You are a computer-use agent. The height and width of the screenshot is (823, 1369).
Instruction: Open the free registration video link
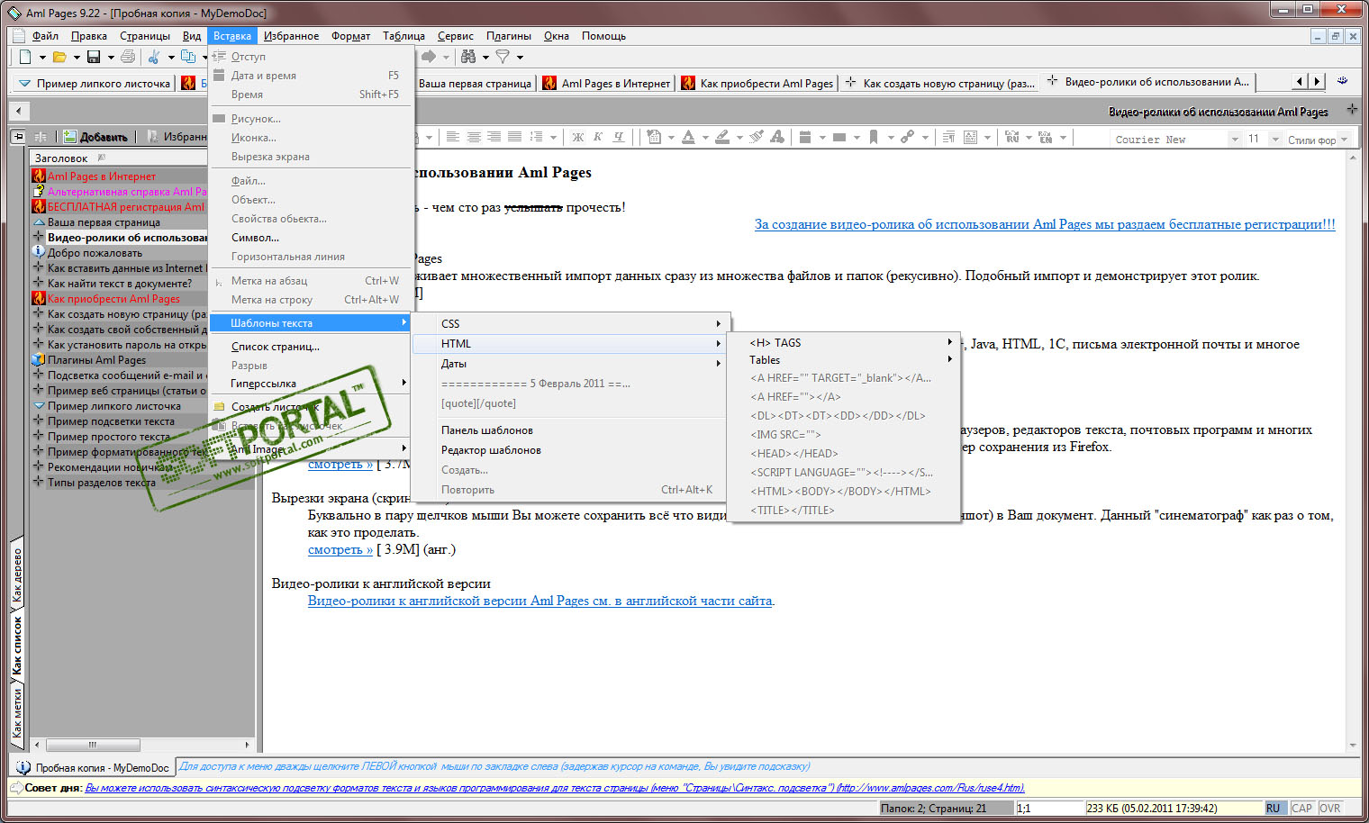point(1045,224)
